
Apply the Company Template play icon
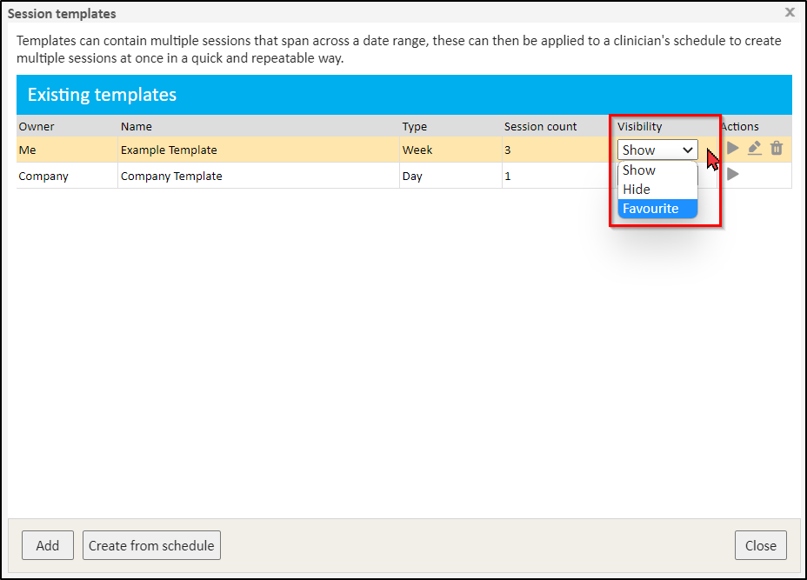tap(733, 175)
